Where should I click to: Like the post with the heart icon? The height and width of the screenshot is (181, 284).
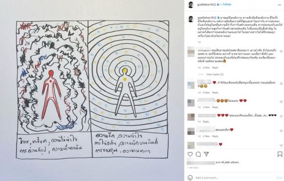click(190, 154)
